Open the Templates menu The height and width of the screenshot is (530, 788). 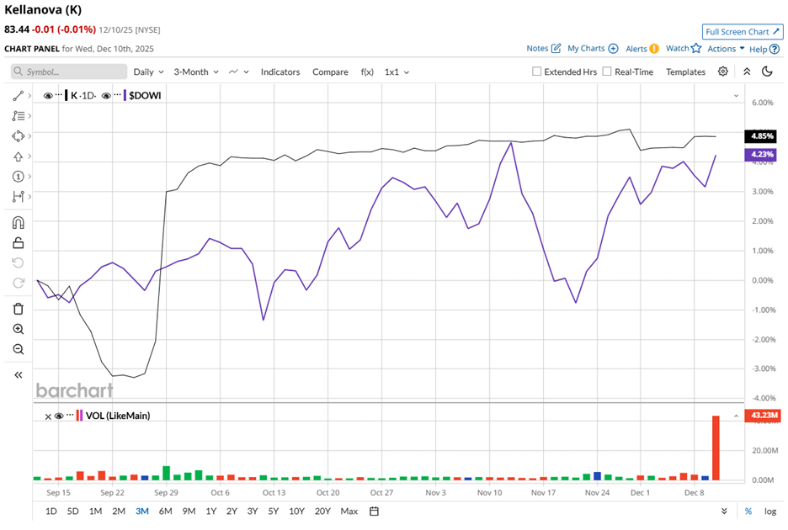(x=685, y=72)
